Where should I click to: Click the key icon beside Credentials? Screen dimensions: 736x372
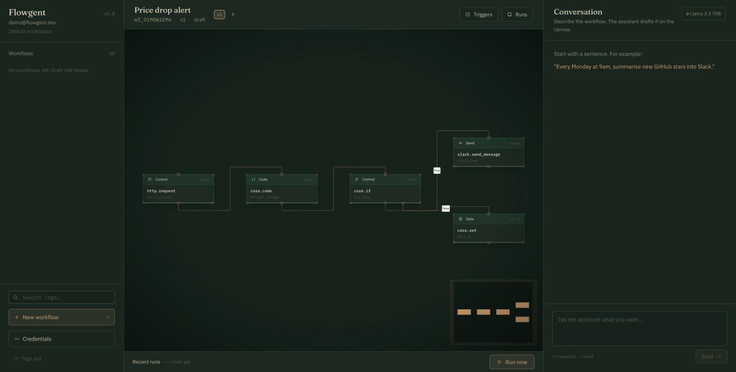(17, 339)
